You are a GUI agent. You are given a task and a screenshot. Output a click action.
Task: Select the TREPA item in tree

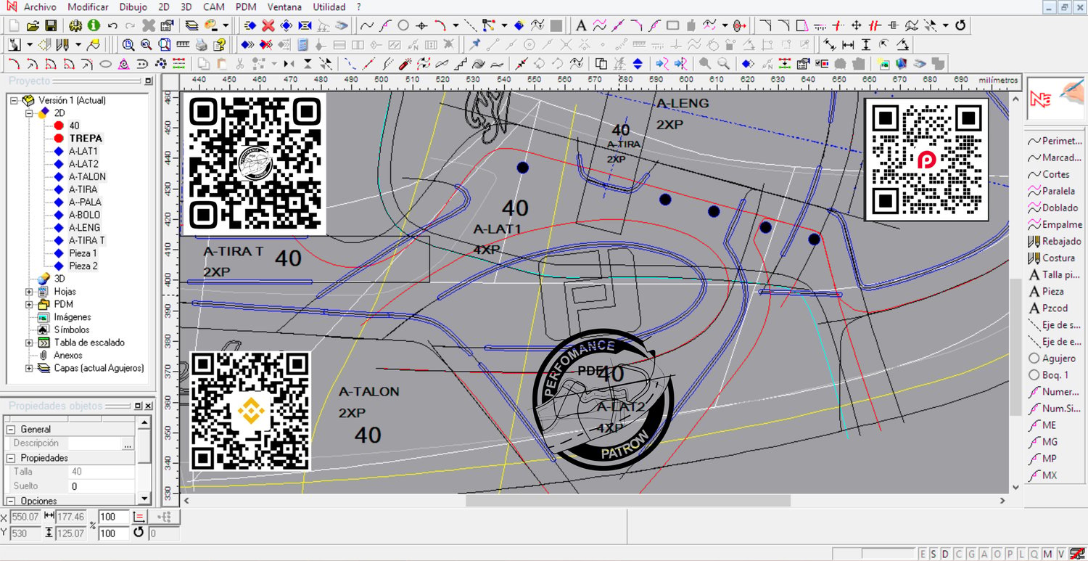point(86,138)
